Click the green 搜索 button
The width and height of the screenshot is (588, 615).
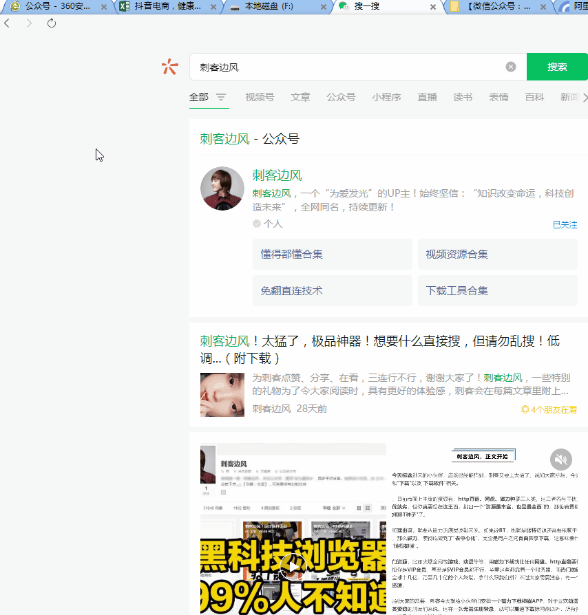coord(557,67)
